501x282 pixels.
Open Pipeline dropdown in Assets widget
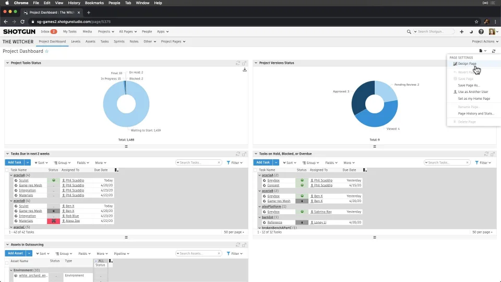(x=122, y=254)
